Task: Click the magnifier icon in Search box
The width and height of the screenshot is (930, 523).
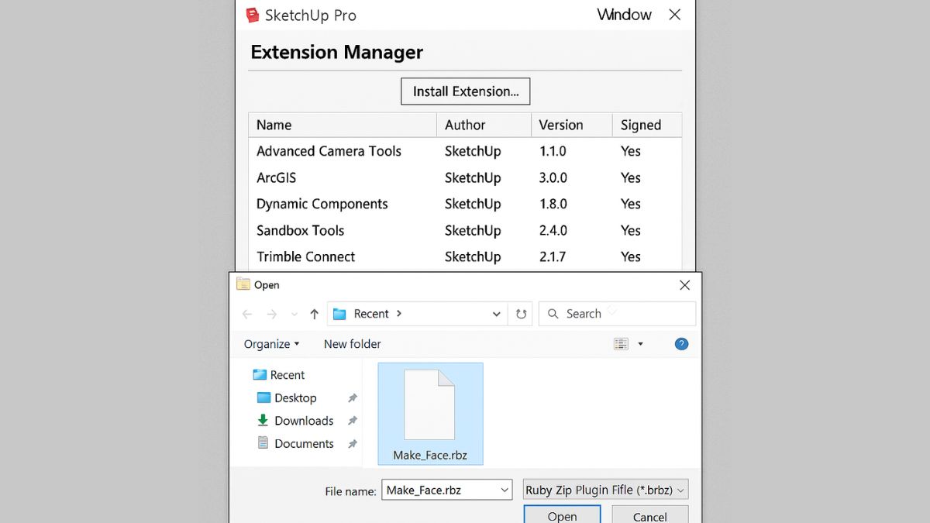Action: pos(553,314)
